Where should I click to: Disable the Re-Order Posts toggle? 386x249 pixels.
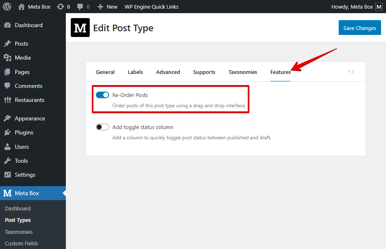point(102,95)
